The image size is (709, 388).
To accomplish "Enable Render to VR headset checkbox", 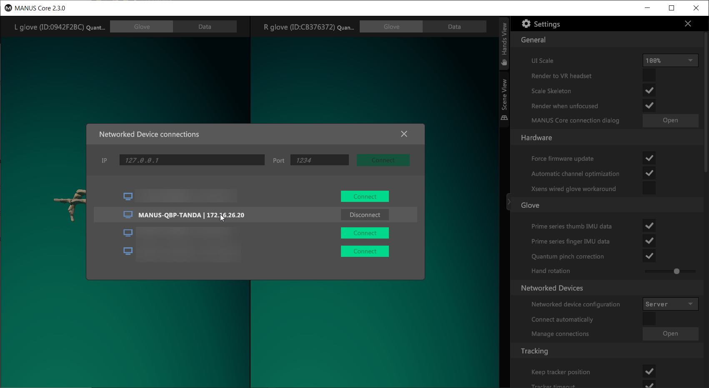I will coord(649,76).
